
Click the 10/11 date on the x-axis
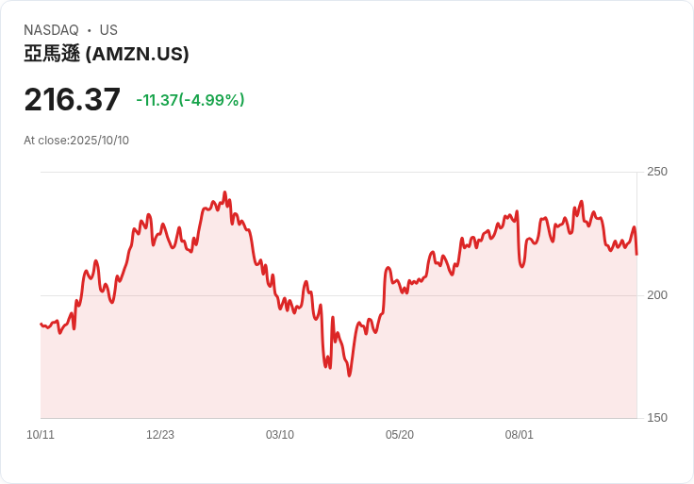pyautogui.click(x=41, y=435)
